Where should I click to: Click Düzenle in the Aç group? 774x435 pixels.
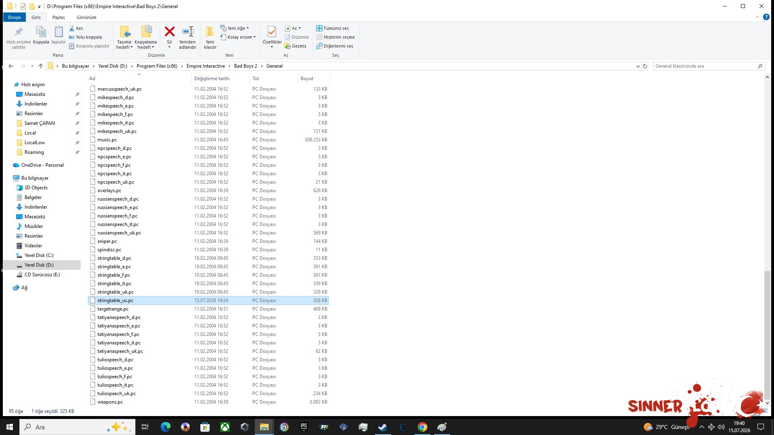(297, 37)
